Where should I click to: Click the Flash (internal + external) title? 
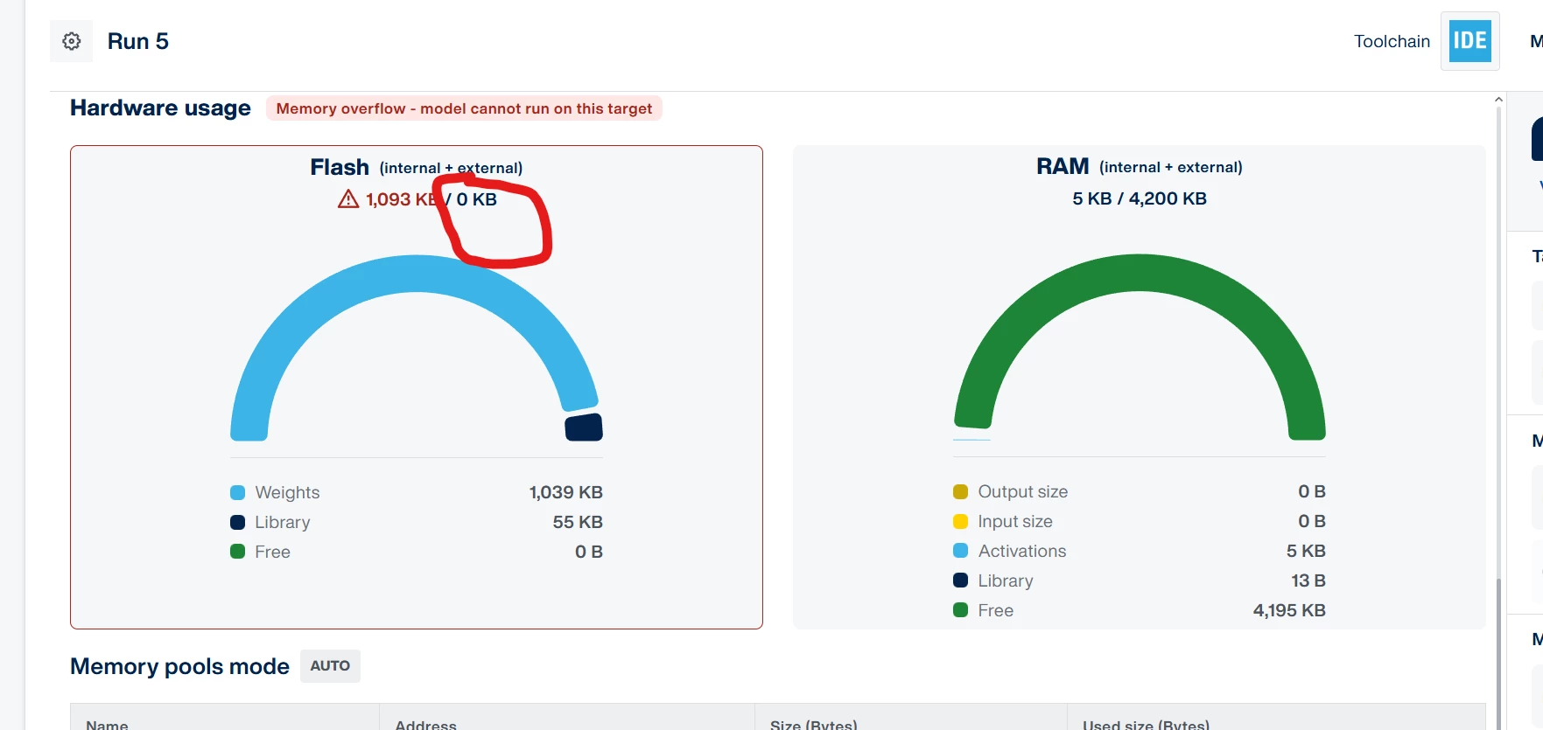[x=417, y=167]
